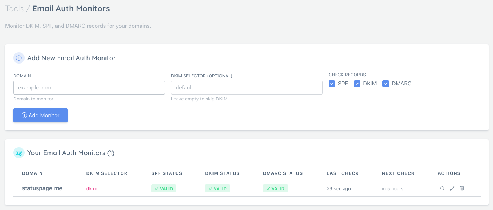Screen dimensions: 493x210
Task: Select the statuspage.me domain cell
Action: click(x=42, y=188)
